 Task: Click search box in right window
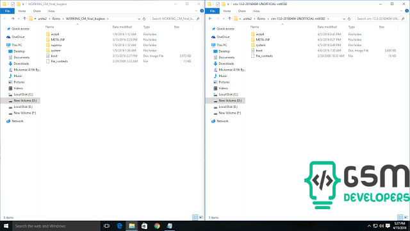coord(381,19)
